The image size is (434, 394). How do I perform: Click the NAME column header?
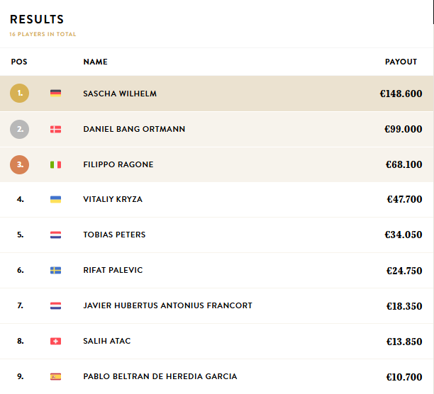tap(95, 62)
